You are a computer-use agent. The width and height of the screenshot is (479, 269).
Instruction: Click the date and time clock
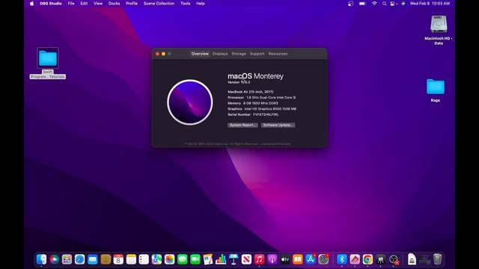430,3
